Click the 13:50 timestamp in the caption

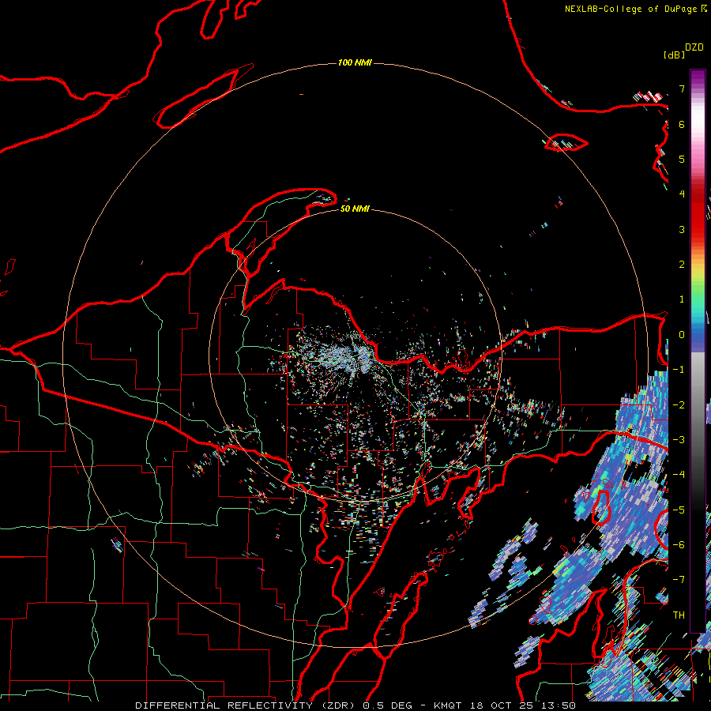coord(560,705)
